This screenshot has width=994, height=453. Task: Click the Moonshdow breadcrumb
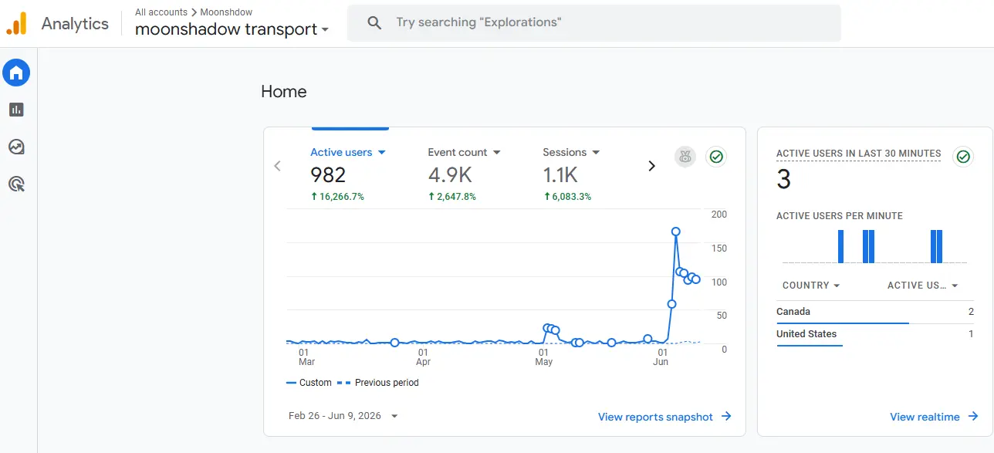[x=226, y=12]
